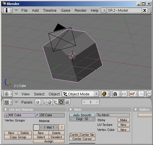The image size is (153, 145).
Task: Open the Help menu
Action: [x=95, y=10]
